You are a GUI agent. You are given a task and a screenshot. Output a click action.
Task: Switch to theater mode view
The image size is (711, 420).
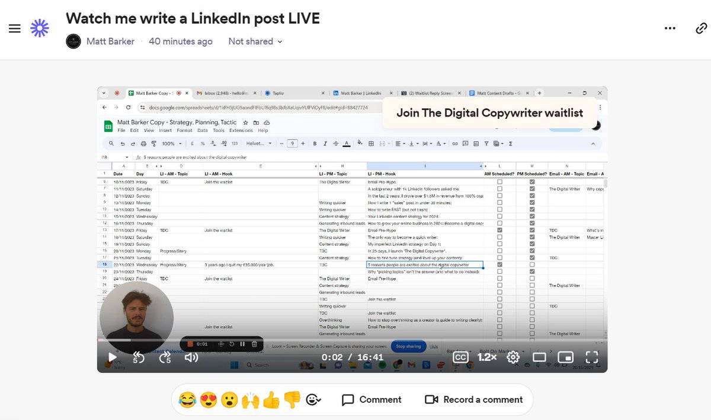pyautogui.click(x=539, y=357)
